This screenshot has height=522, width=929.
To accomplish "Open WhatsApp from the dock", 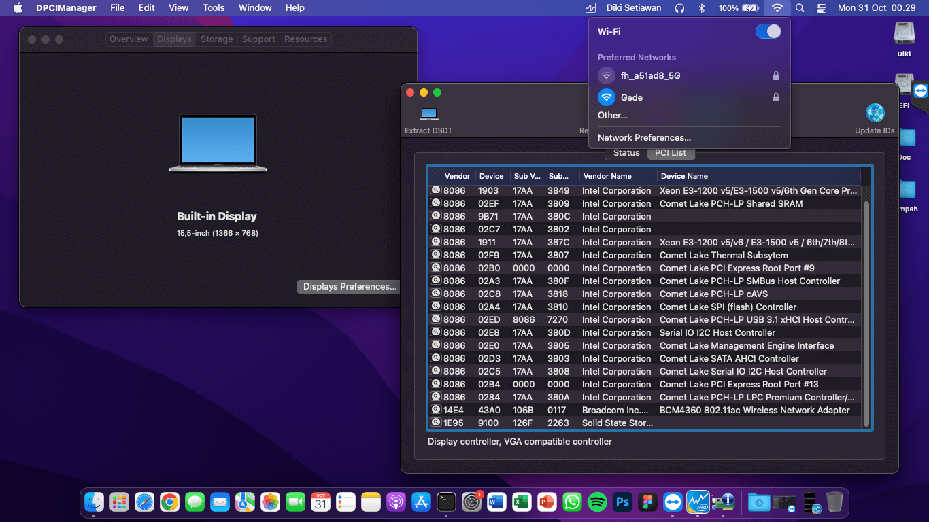I will 572,502.
